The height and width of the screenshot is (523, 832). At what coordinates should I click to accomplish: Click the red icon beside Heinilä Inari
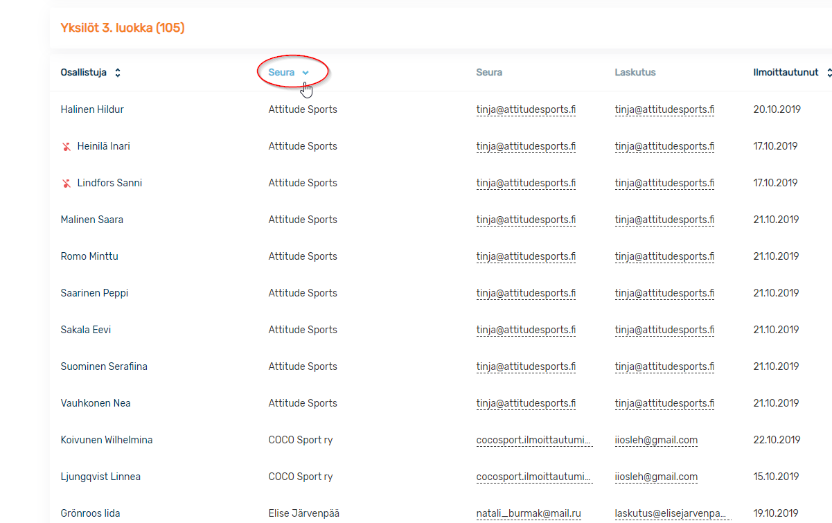[x=67, y=147]
